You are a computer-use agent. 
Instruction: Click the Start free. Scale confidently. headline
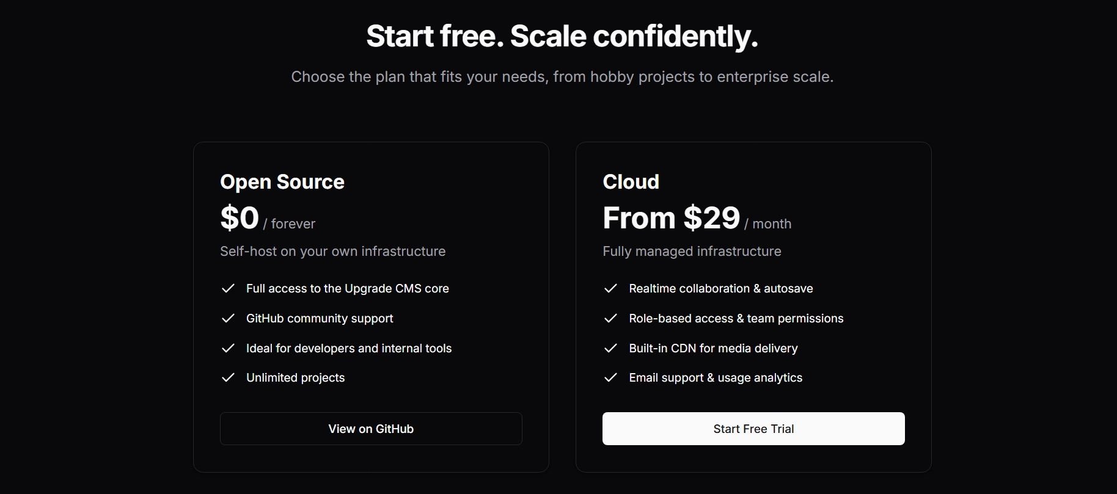(562, 36)
